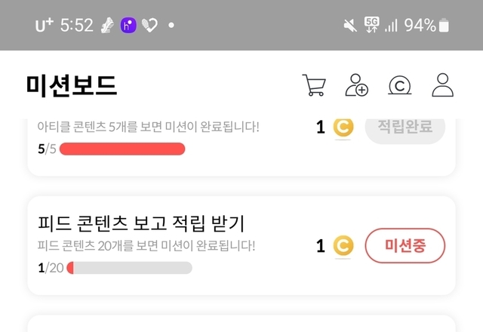Tap the 5:52 clock in status bar

click(76, 26)
